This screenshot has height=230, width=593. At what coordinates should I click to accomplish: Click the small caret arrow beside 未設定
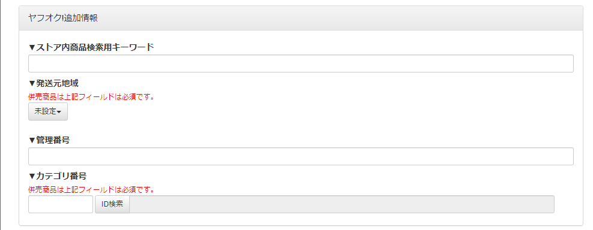(59, 112)
